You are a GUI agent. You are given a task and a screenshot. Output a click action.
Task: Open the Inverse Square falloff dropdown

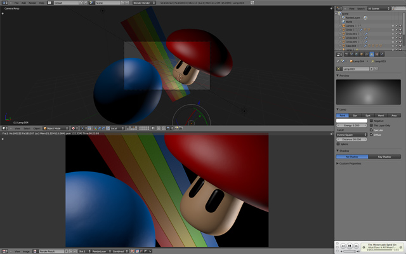[x=351, y=135]
